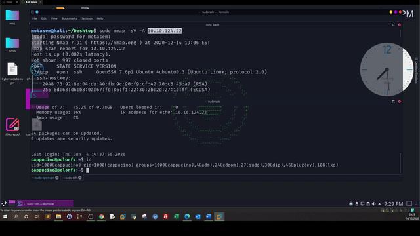
Task: Open Google Chrome from Windows taskbar
Action: point(101,216)
